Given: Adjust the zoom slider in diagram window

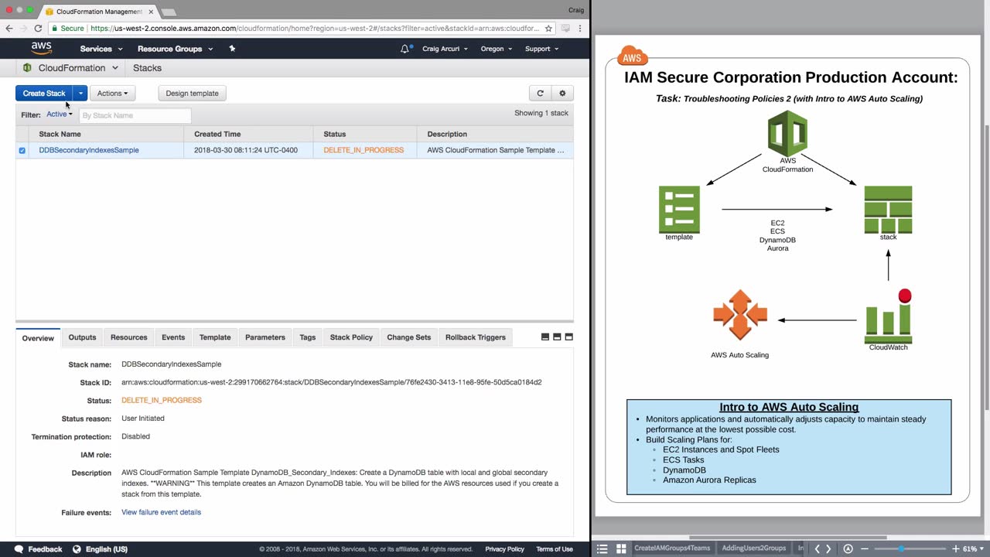Looking at the screenshot, I should [901, 549].
